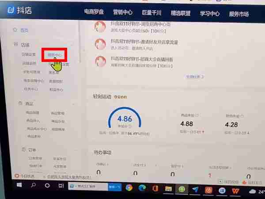Open 商品素材 in the sidebar
The height and width of the screenshot is (199, 265).
pos(34,136)
